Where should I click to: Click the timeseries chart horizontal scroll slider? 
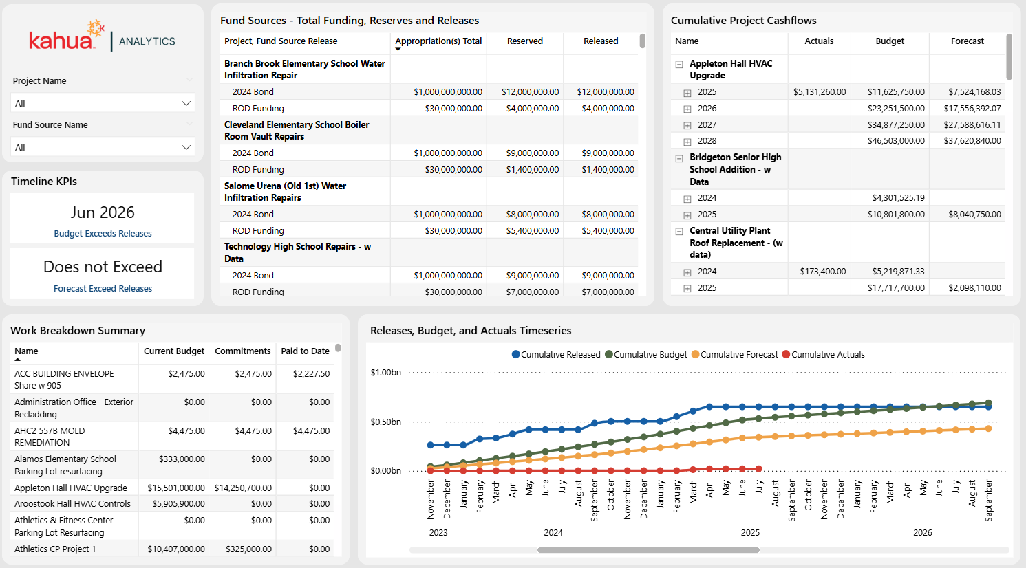pos(648,550)
